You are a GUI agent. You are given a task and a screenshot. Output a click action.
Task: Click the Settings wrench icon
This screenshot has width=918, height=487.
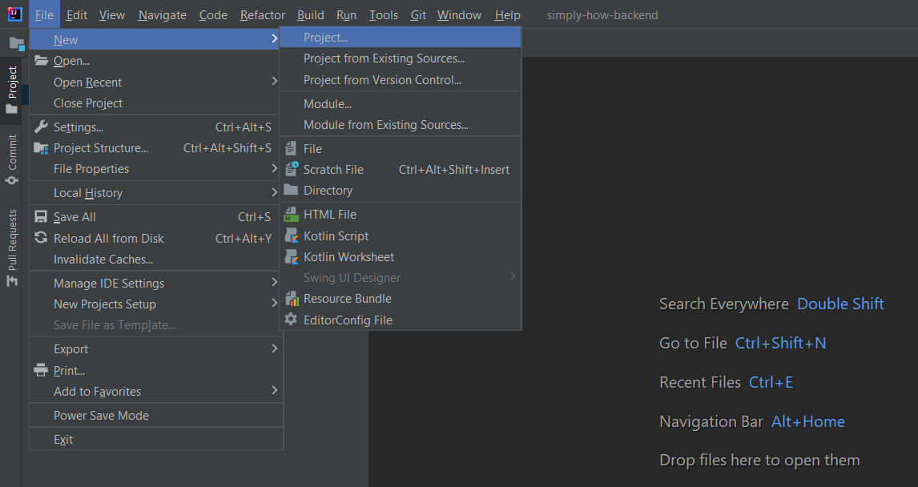41,127
